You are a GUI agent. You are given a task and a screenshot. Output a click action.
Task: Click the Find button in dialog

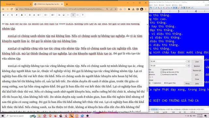(x=197, y=62)
